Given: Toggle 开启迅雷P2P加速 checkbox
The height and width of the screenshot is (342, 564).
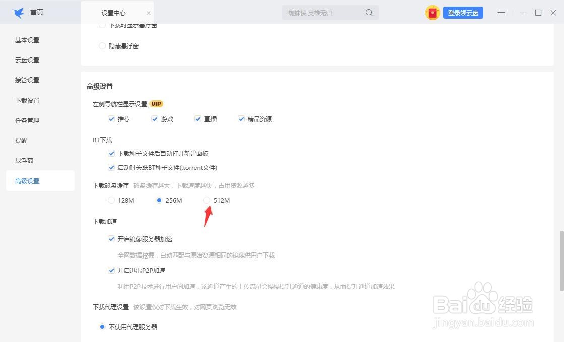Looking at the screenshot, I should coord(111,270).
